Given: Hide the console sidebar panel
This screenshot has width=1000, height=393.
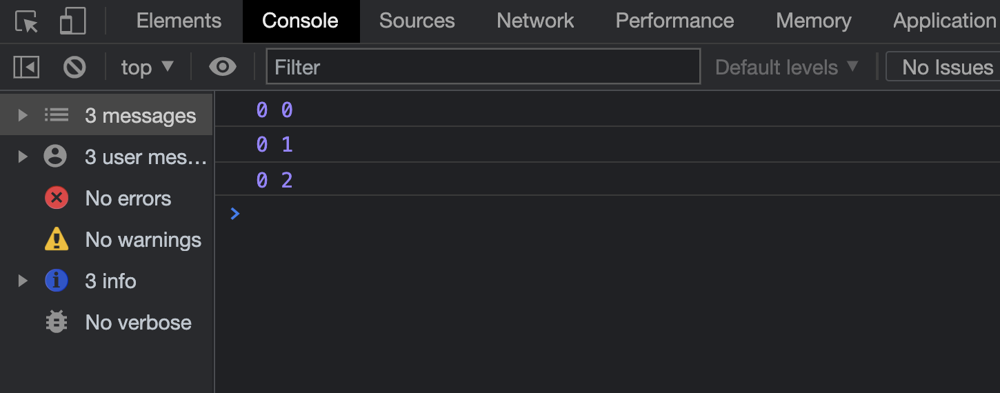Looking at the screenshot, I should click(x=26, y=67).
